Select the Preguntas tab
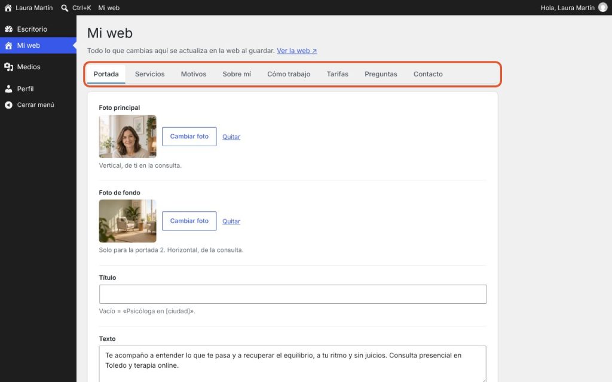 pos(381,74)
